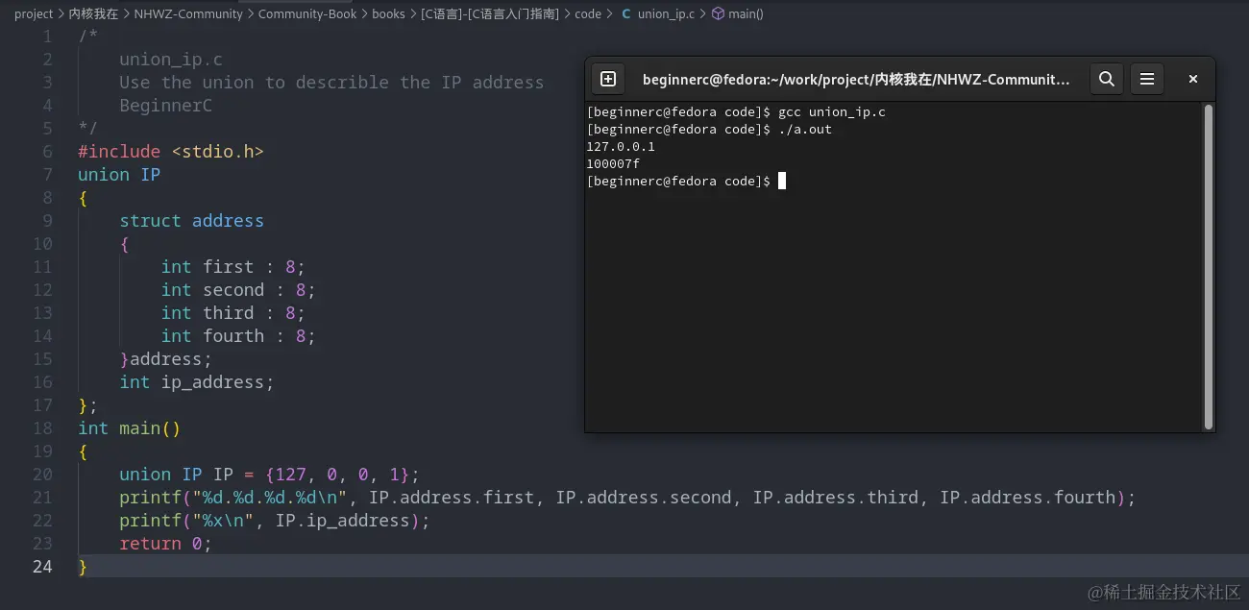This screenshot has width=1249, height=610.
Task: Click 'IP.address.fourth' argument on line 21
Action: tap(1028, 498)
